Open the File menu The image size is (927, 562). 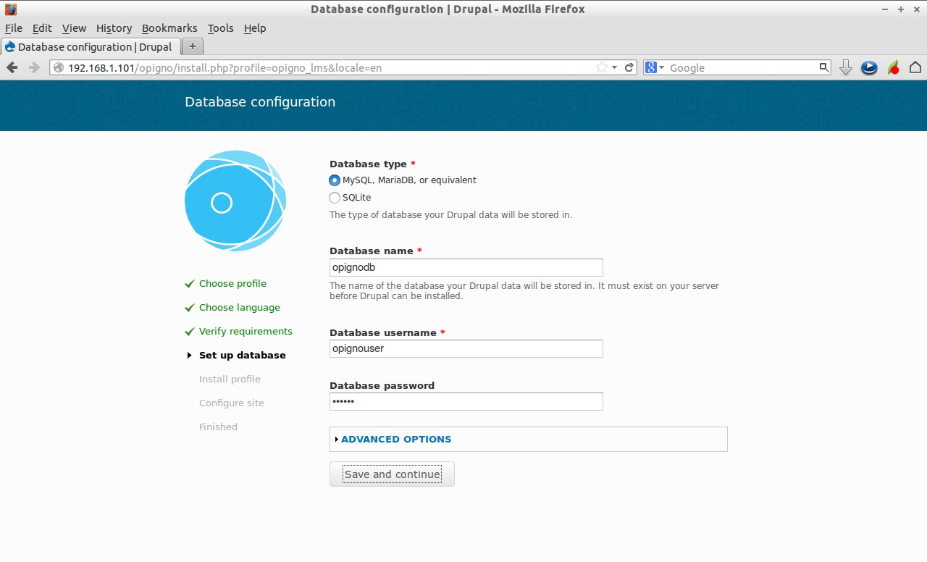point(14,28)
